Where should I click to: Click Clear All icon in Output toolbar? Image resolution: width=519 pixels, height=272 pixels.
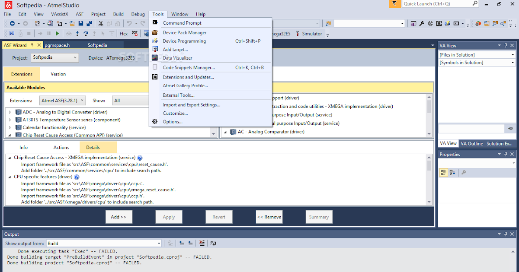coord(202,244)
